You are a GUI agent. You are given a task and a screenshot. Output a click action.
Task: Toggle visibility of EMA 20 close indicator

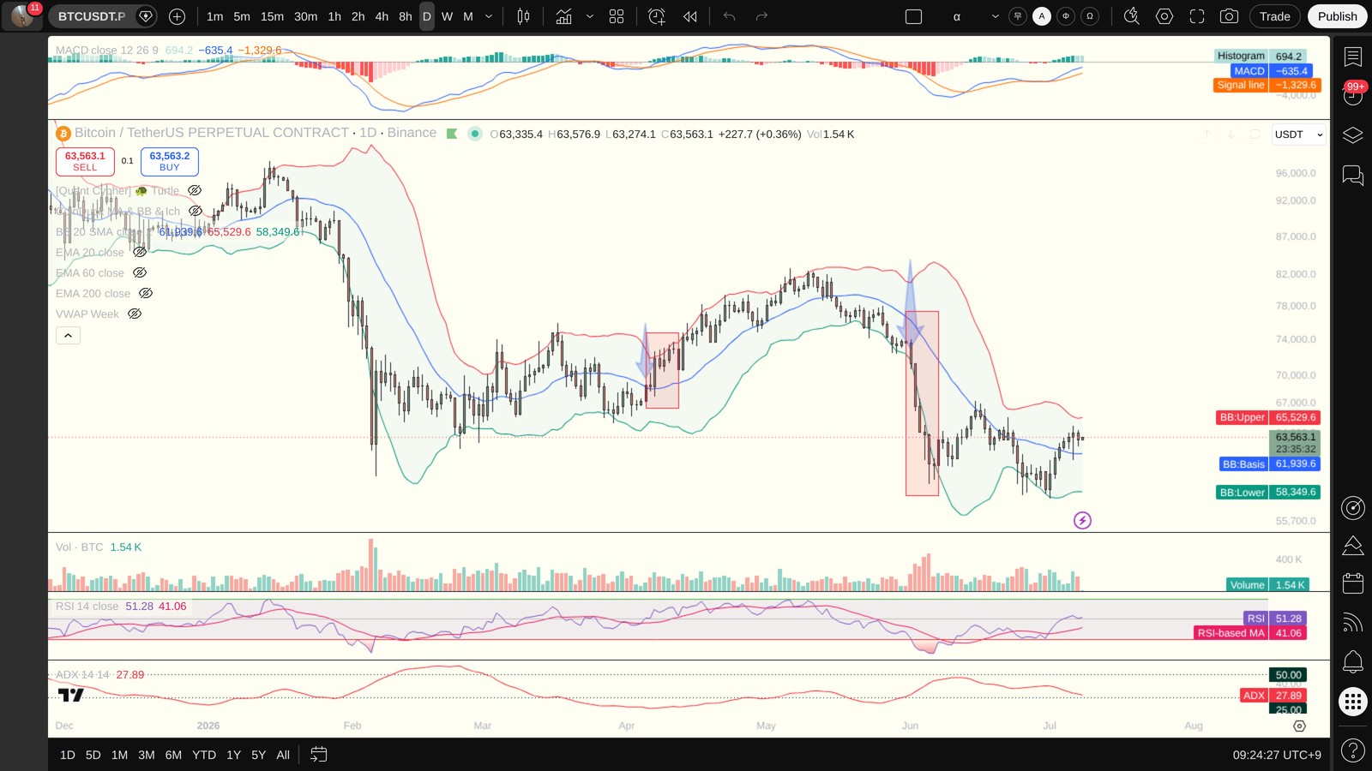[140, 252]
